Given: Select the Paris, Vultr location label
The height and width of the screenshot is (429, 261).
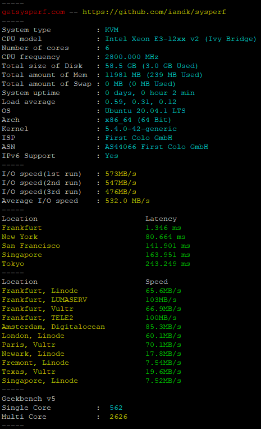Looking at the screenshot, I should 29,345.
